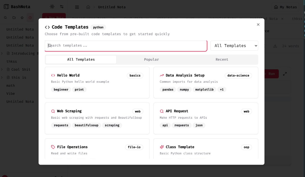Show favorites with the star icon
This screenshot has height=177, width=305.
[x=22, y=18]
